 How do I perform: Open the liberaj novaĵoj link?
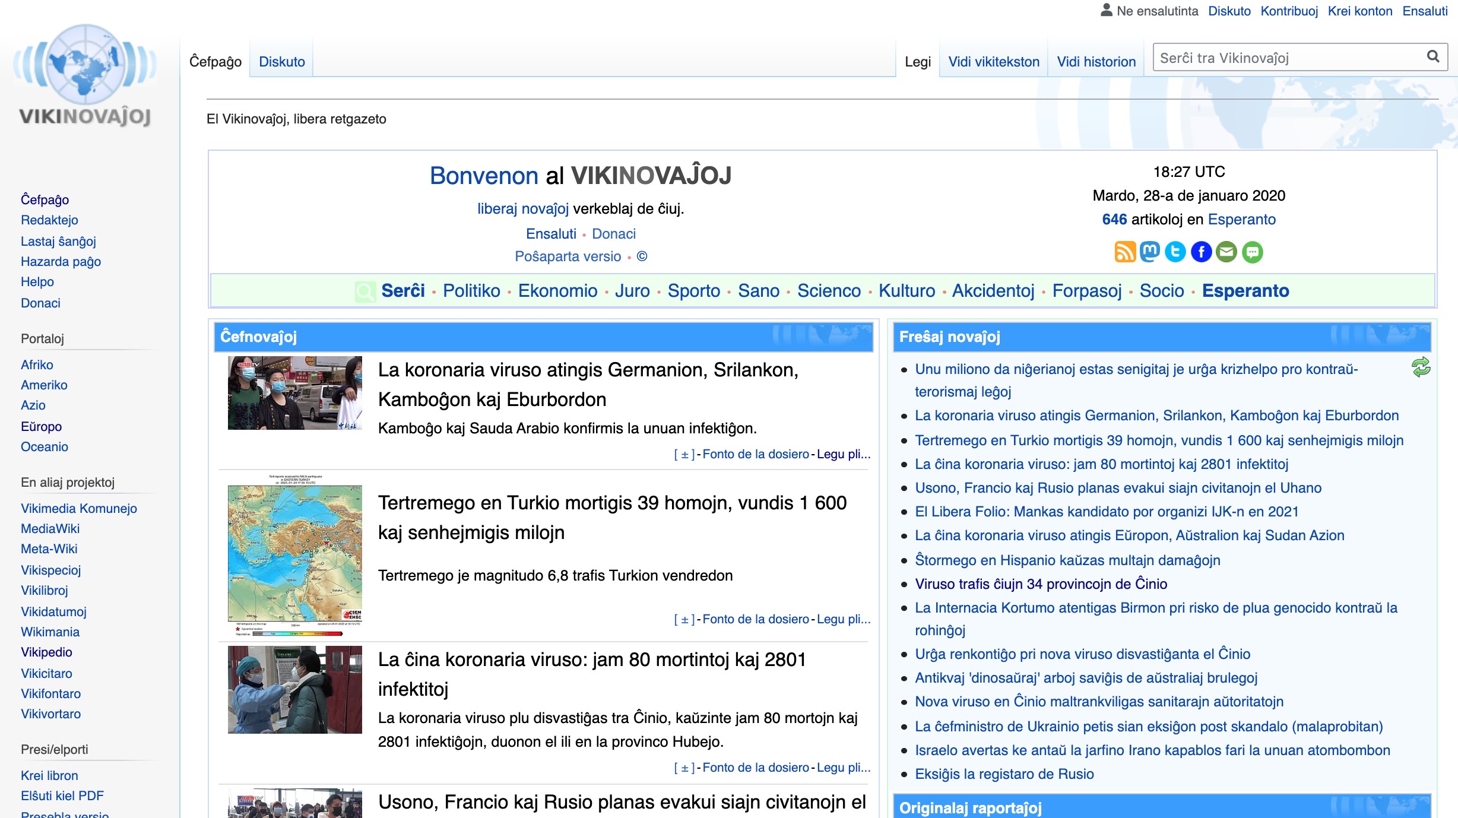coord(523,209)
